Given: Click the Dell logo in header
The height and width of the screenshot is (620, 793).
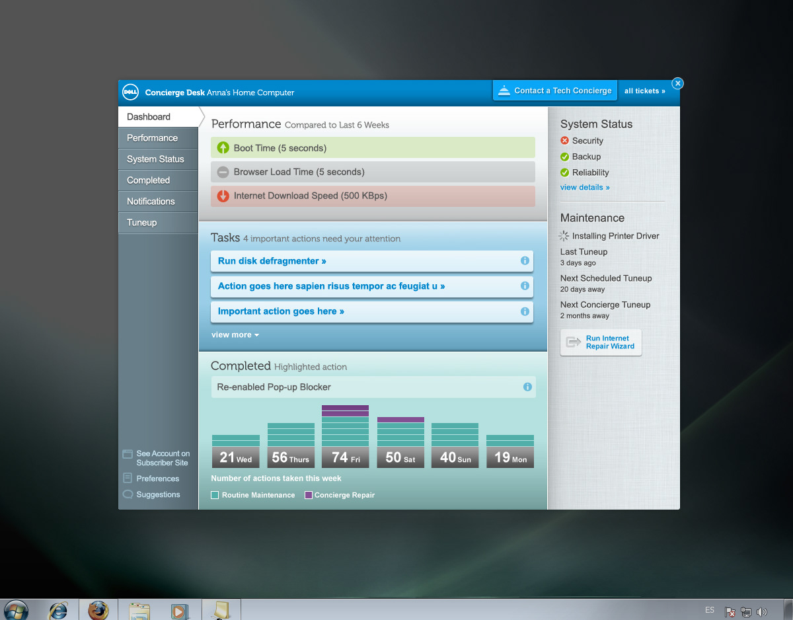Looking at the screenshot, I should point(130,93).
